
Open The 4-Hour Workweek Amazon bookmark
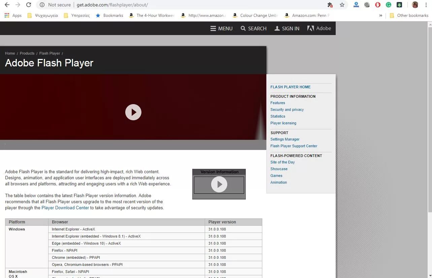152,16
